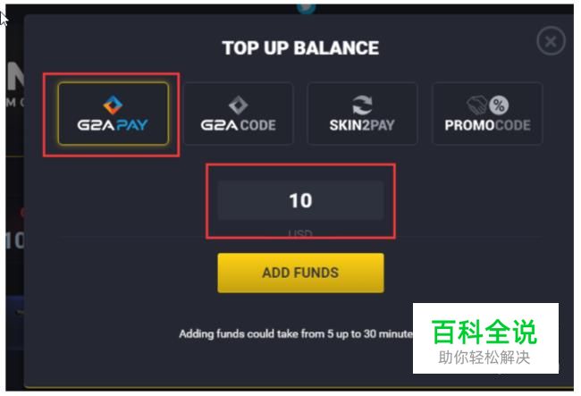Click the TOP UP BALANCE heading
The height and width of the screenshot is (396, 581).
click(x=300, y=48)
